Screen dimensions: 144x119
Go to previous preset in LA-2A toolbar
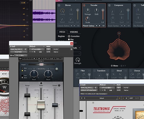click(x=82, y=98)
